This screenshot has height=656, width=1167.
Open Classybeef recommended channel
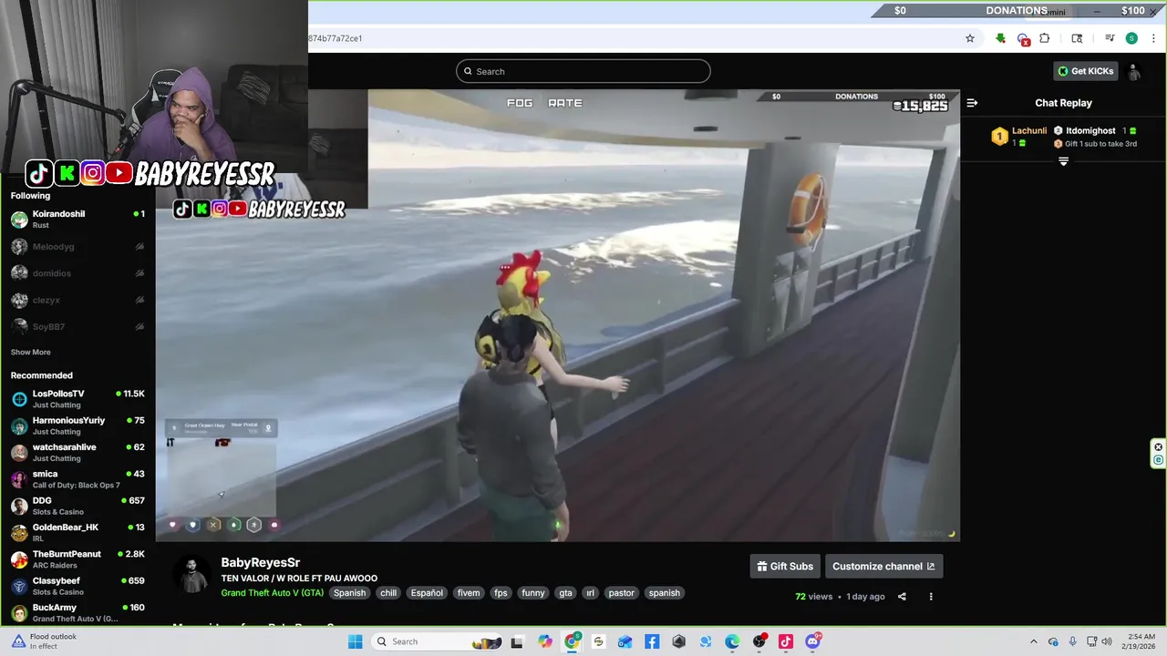tap(77, 586)
